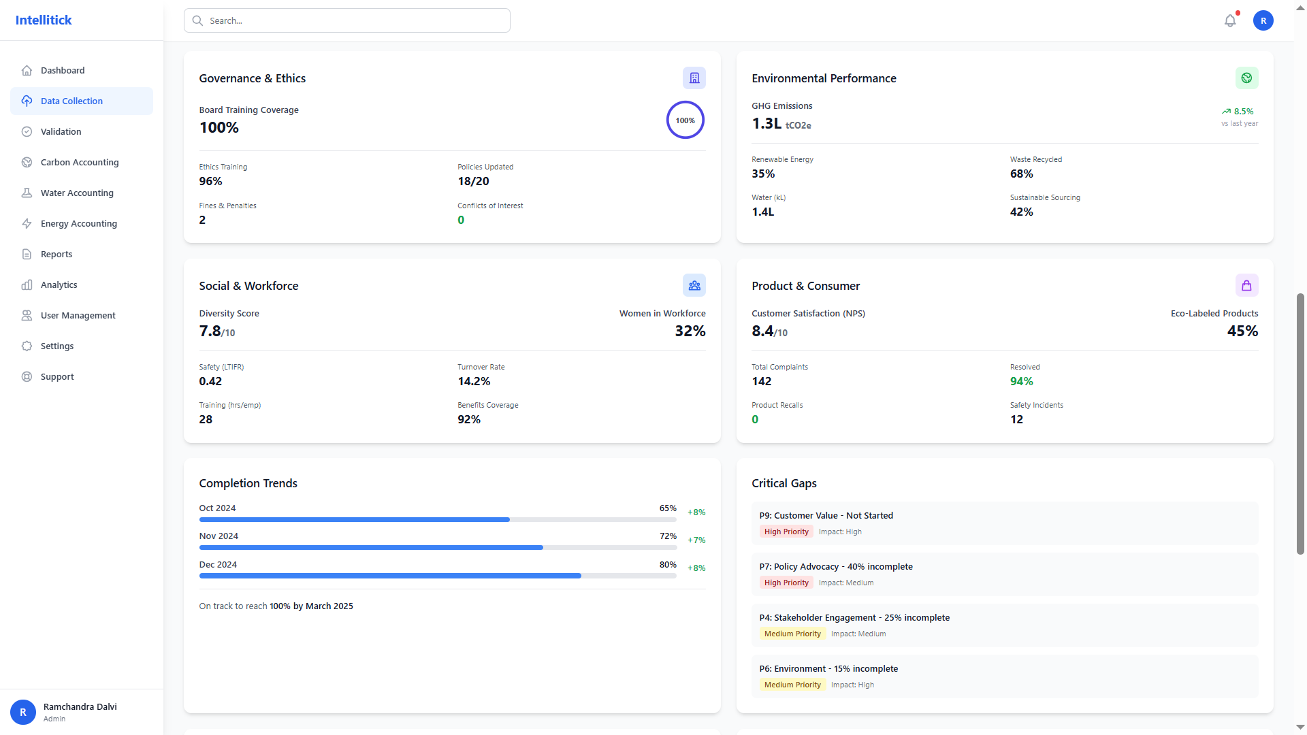
Task: Click inside the Search field
Action: tap(346, 20)
